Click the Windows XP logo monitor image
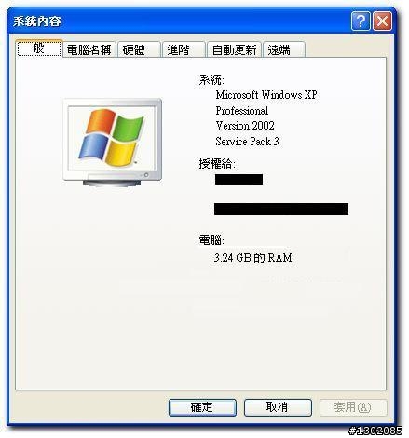 (112, 143)
